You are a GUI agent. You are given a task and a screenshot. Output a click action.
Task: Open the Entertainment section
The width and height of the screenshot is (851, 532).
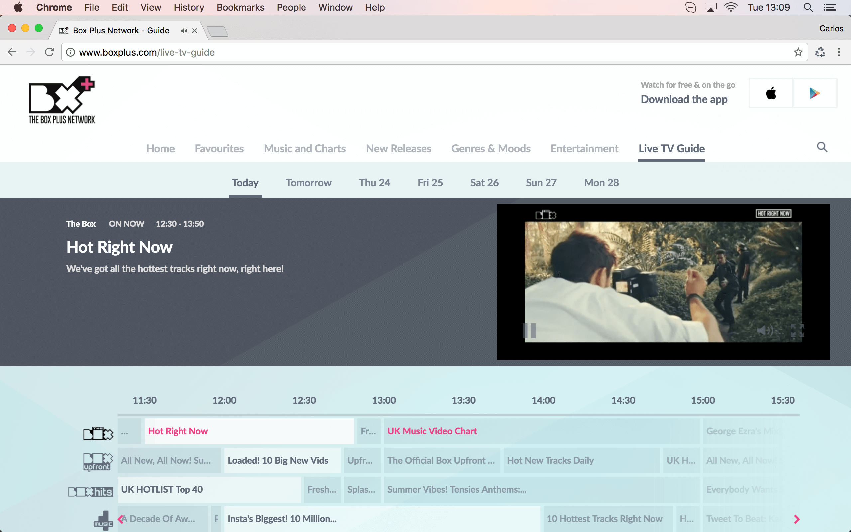pyautogui.click(x=584, y=149)
